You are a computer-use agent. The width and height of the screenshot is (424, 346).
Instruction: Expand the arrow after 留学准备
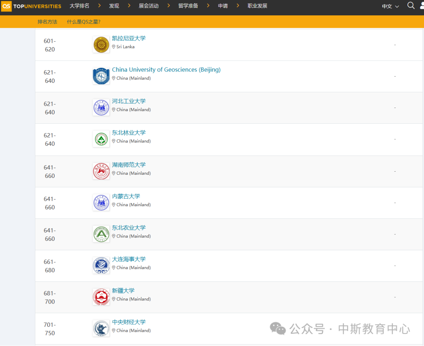(208, 5)
